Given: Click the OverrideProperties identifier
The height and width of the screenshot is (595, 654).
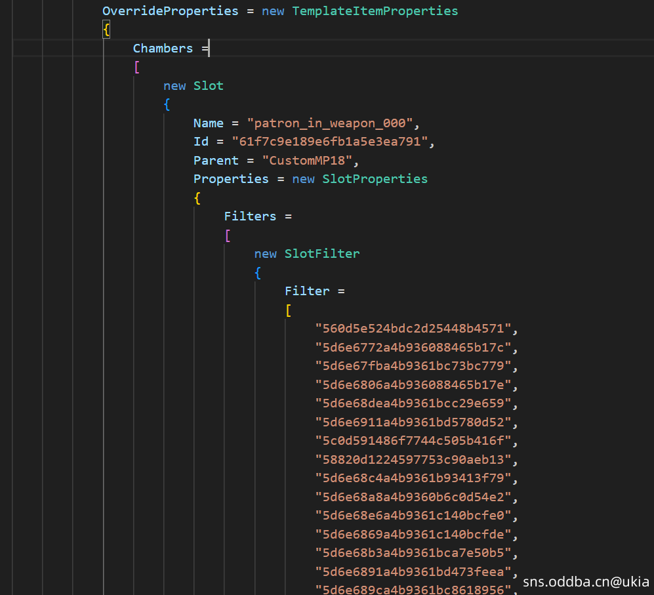Looking at the screenshot, I should tap(170, 11).
